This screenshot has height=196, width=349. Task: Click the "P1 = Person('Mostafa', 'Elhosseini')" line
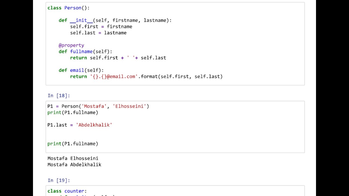click(98, 106)
